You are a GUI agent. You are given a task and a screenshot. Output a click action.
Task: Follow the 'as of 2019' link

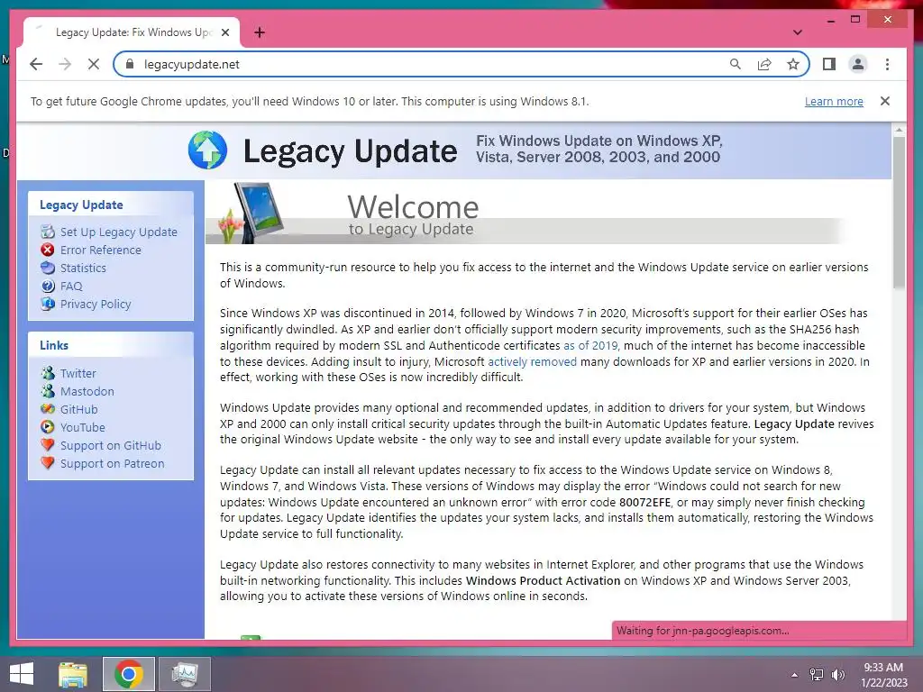(590, 345)
